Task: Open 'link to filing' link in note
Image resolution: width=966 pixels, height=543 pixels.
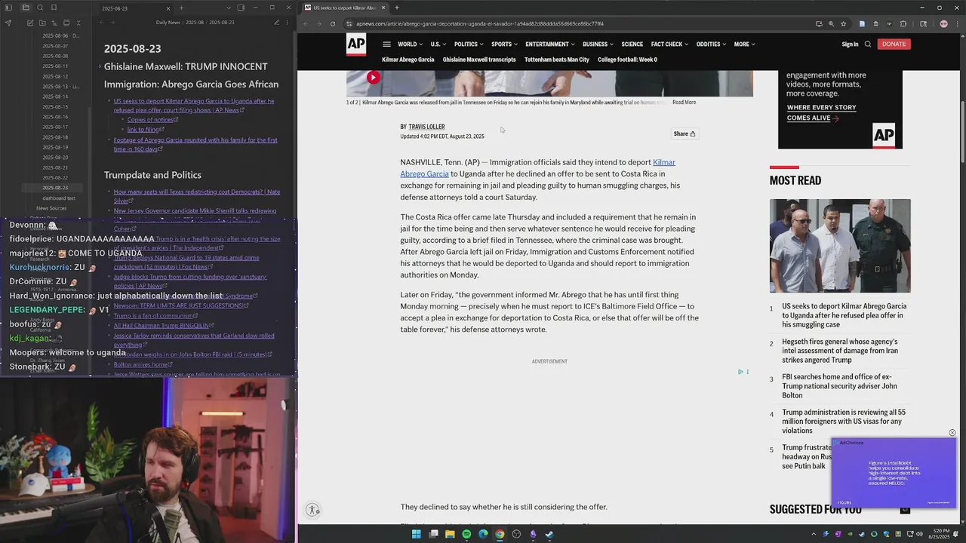Action: click(x=145, y=130)
